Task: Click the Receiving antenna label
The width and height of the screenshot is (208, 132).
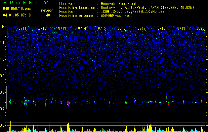Action: [x=76, y=16]
